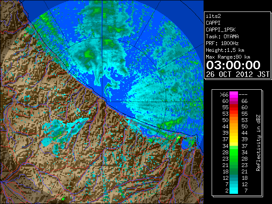Viewport: 272px width, 204px height.
Task: Pick the orange 50–53 dBZ legend band
Action: point(234,120)
